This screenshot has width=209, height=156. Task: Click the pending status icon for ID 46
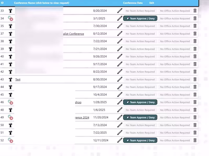[10, 102]
